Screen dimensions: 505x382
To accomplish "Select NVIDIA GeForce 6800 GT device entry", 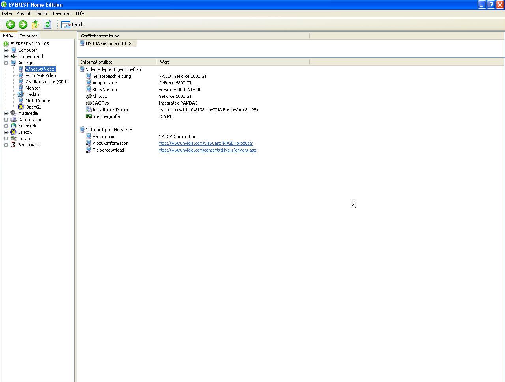I will (107, 43).
